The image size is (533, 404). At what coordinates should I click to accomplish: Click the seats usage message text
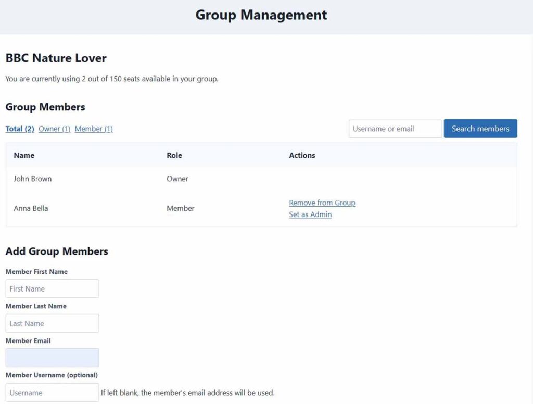(111, 79)
